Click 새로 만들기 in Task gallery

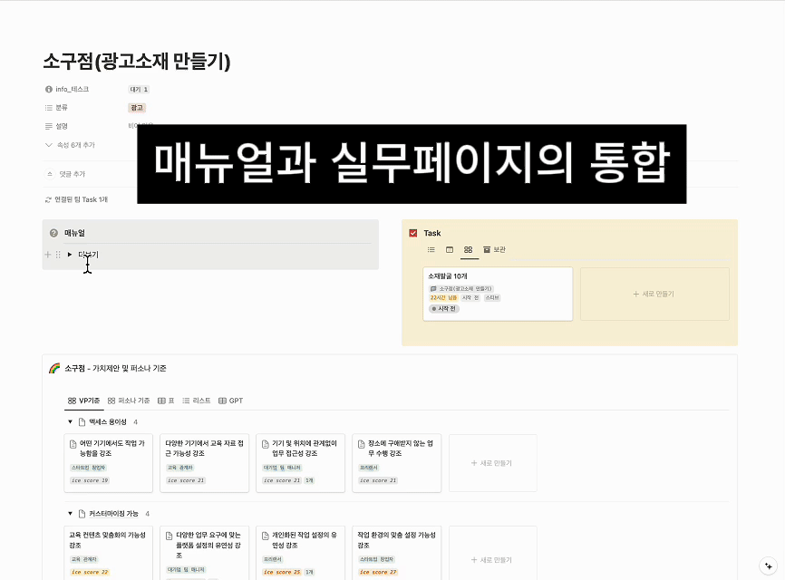pyautogui.click(x=653, y=294)
